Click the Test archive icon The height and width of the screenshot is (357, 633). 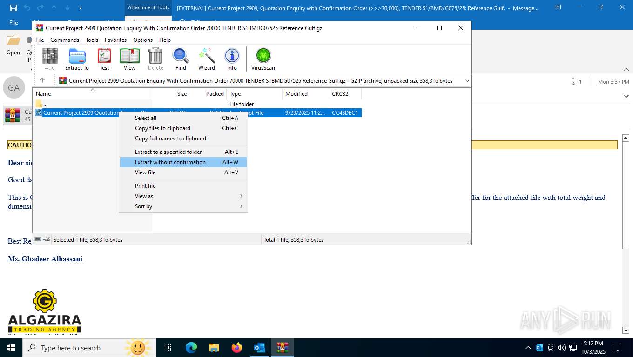(x=104, y=59)
